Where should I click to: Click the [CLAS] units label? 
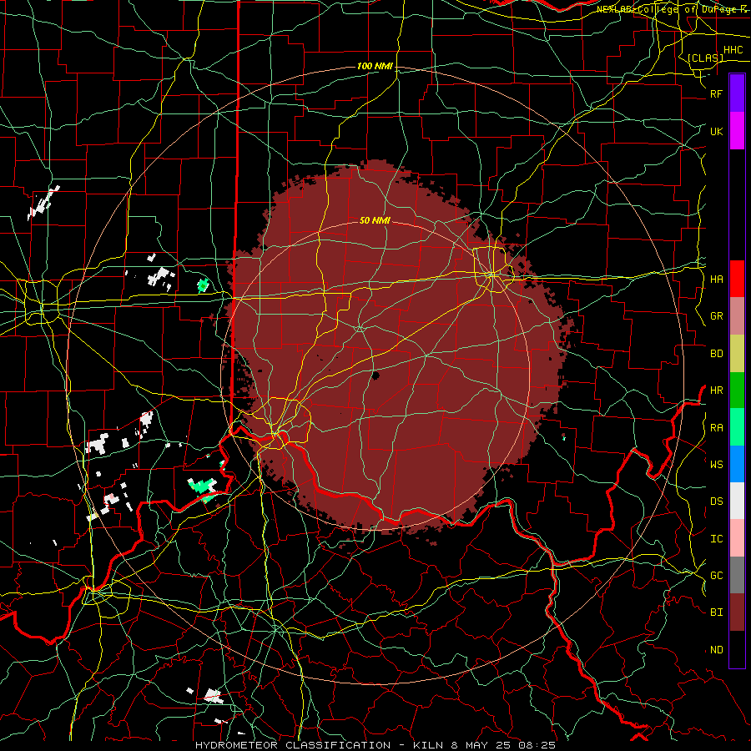click(705, 58)
